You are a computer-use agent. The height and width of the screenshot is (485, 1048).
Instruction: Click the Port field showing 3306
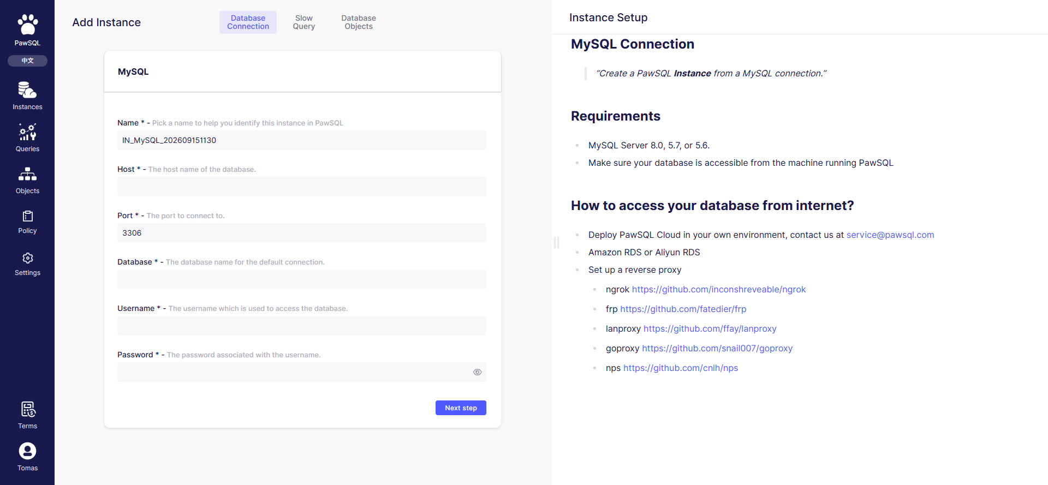301,233
